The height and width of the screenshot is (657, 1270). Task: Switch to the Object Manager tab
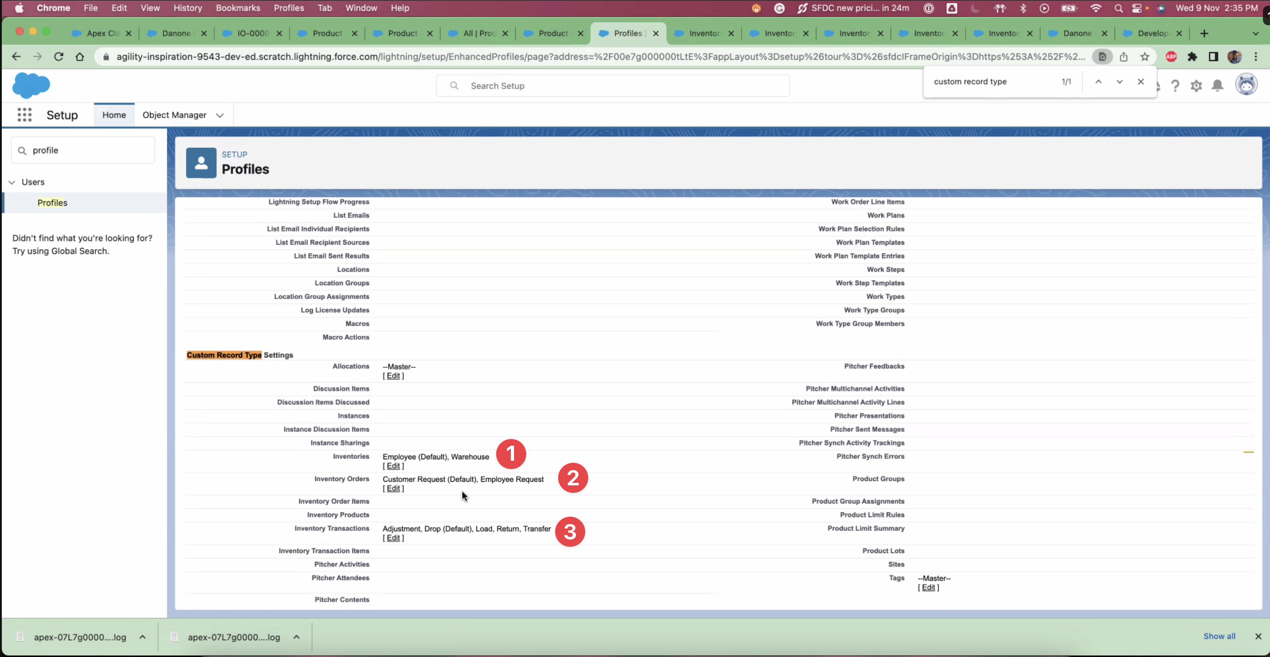174,115
